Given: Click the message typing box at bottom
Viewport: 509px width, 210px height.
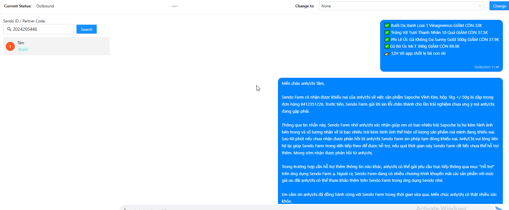Looking at the screenshot, I should (307, 208).
